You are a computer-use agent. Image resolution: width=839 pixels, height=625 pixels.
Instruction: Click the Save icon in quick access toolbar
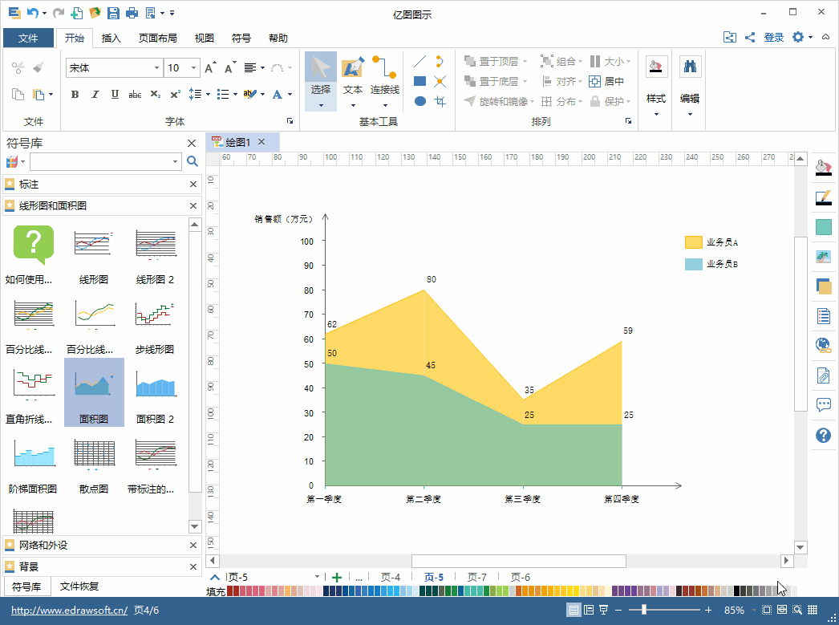coord(114,11)
